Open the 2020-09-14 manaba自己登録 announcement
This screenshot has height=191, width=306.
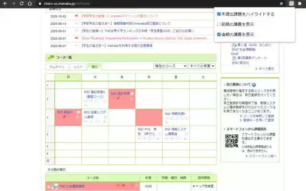click(x=126, y=23)
